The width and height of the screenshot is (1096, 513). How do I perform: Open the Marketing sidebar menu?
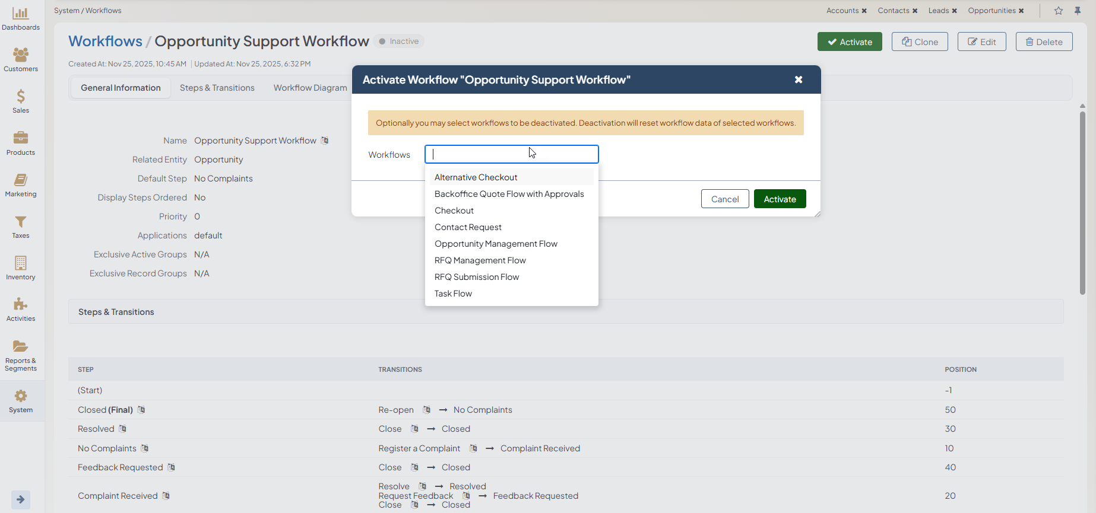21,185
